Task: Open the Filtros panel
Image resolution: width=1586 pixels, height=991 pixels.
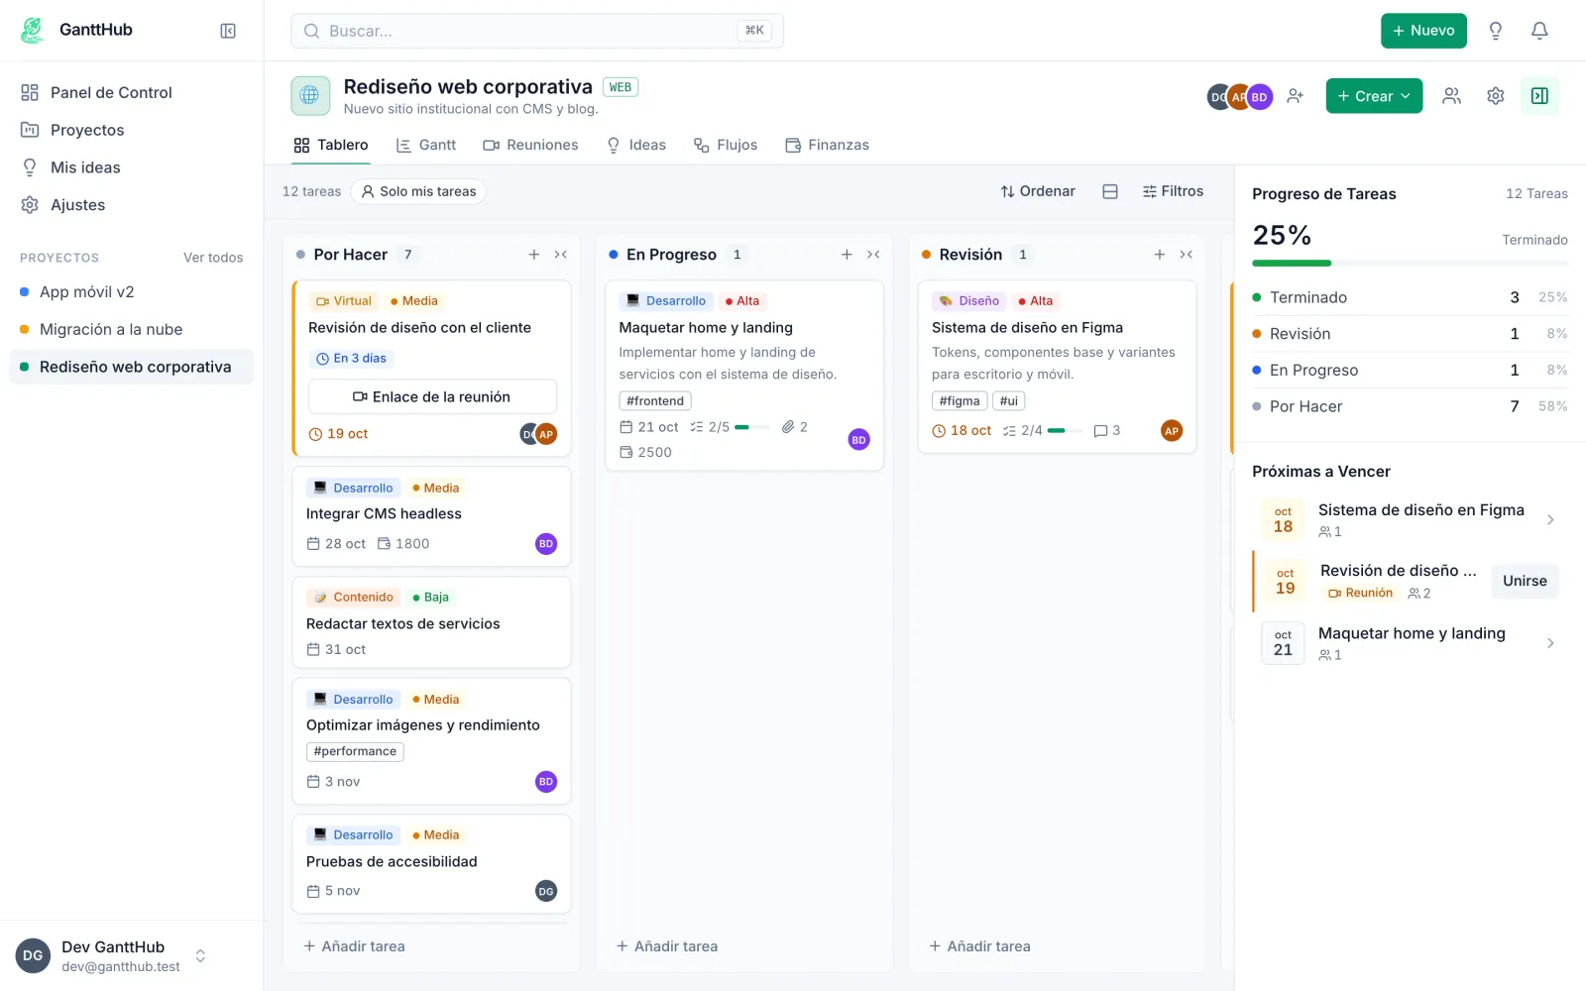Action: click(x=1173, y=191)
